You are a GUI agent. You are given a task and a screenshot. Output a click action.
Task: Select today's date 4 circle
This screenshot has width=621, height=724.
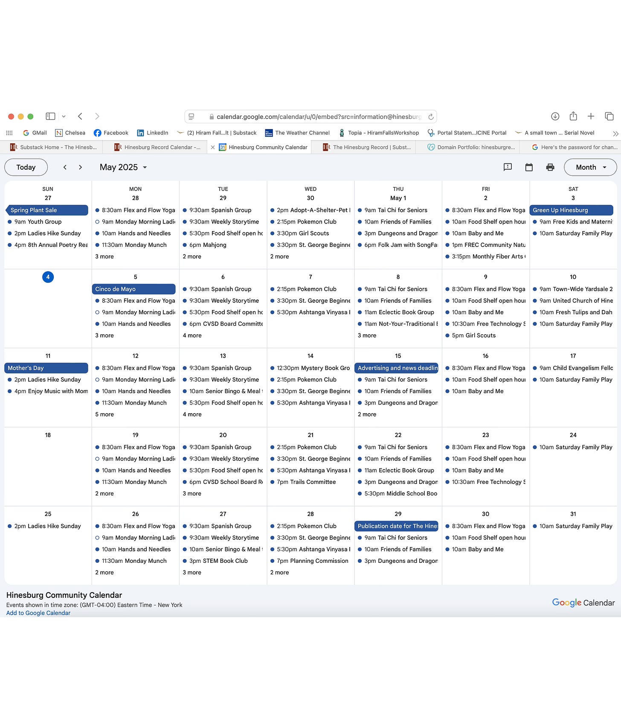pos(48,277)
